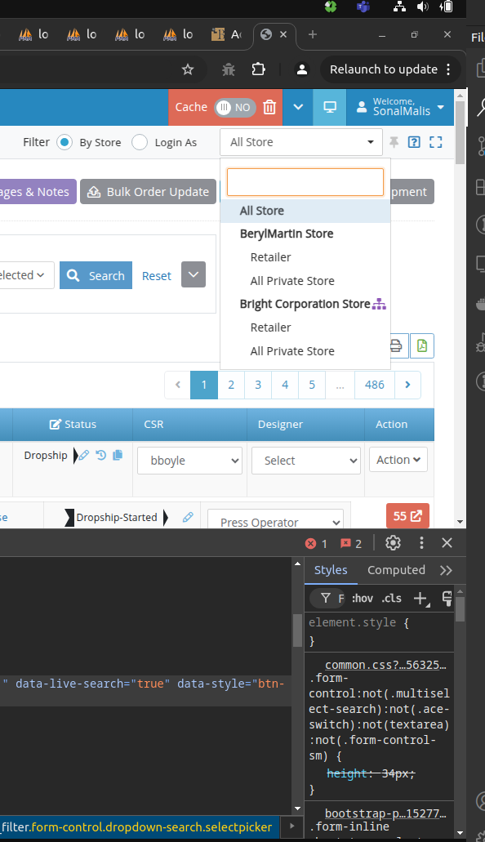Switch to the Computed tab
Screen dimensions: 485x842
(396, 570)
